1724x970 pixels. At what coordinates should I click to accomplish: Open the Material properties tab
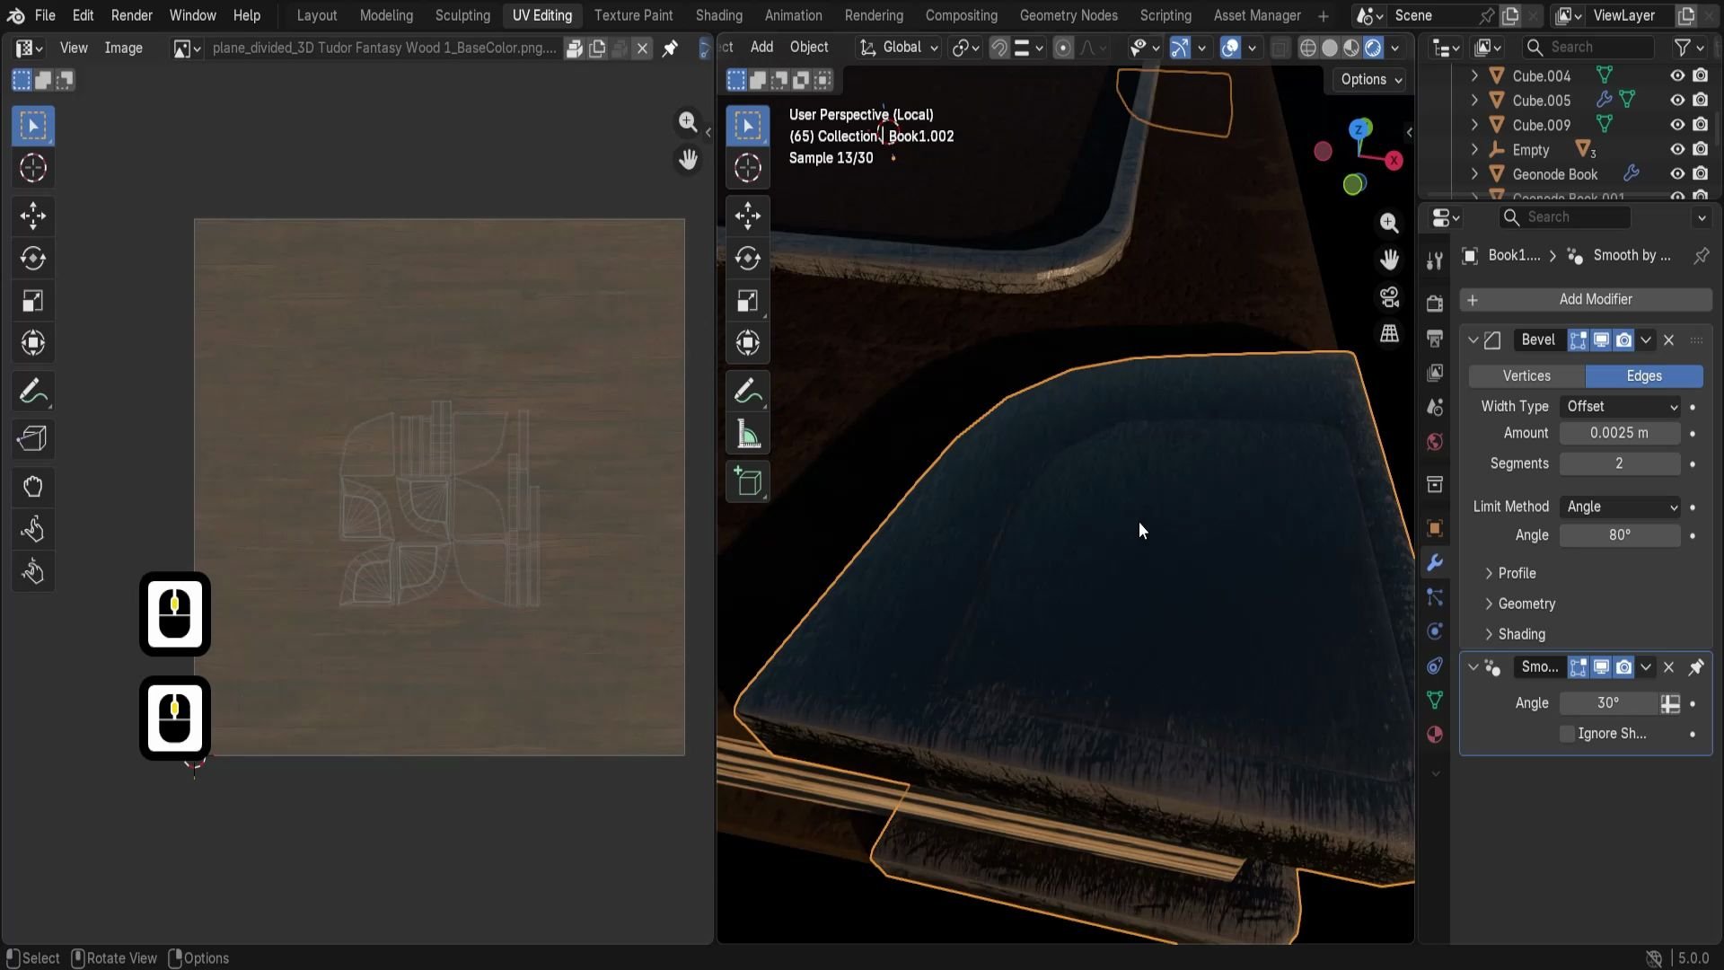click(1435, 735)
